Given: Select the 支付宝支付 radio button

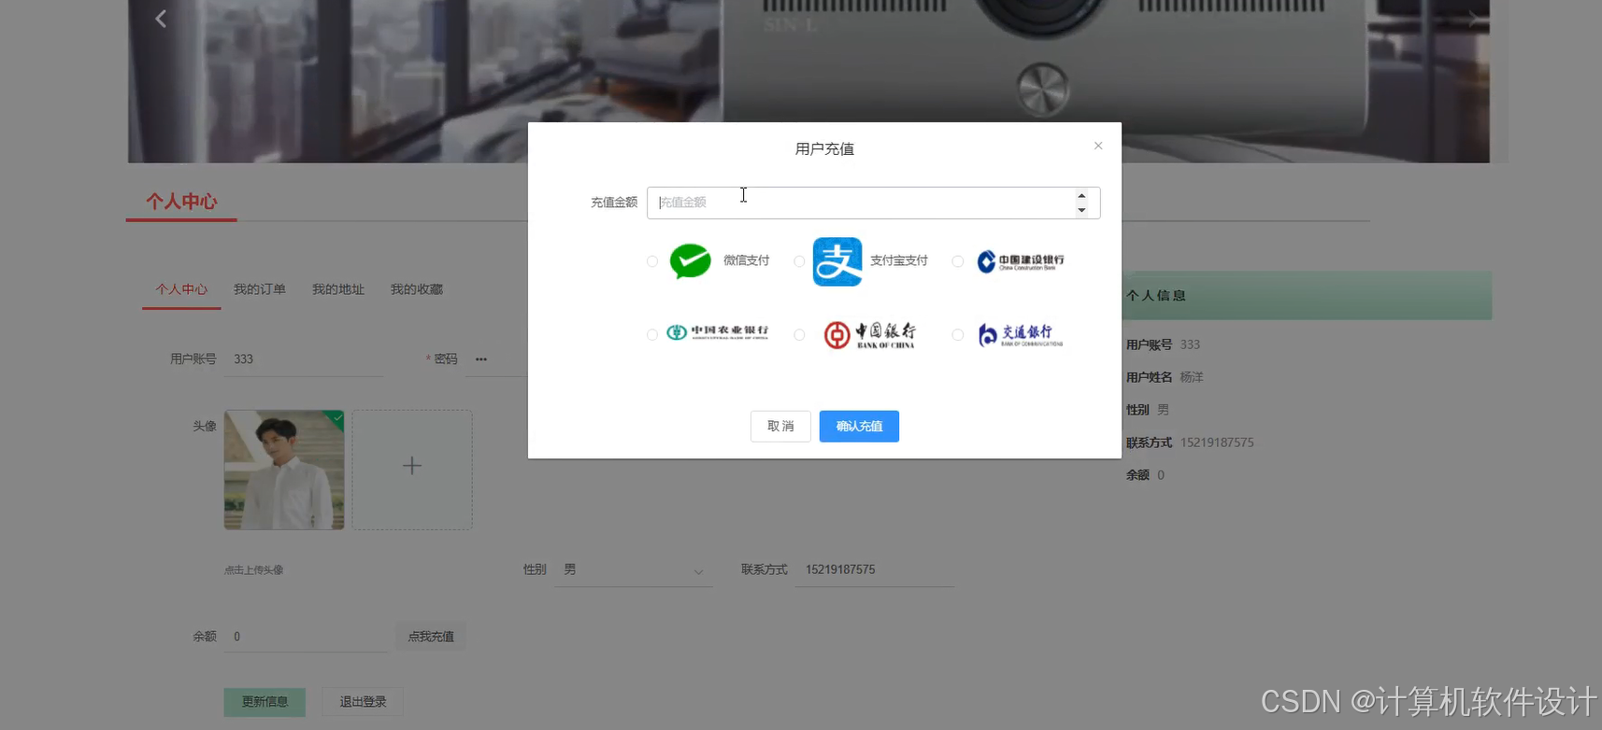Looking at the screenshot, I should coord(799,261).
